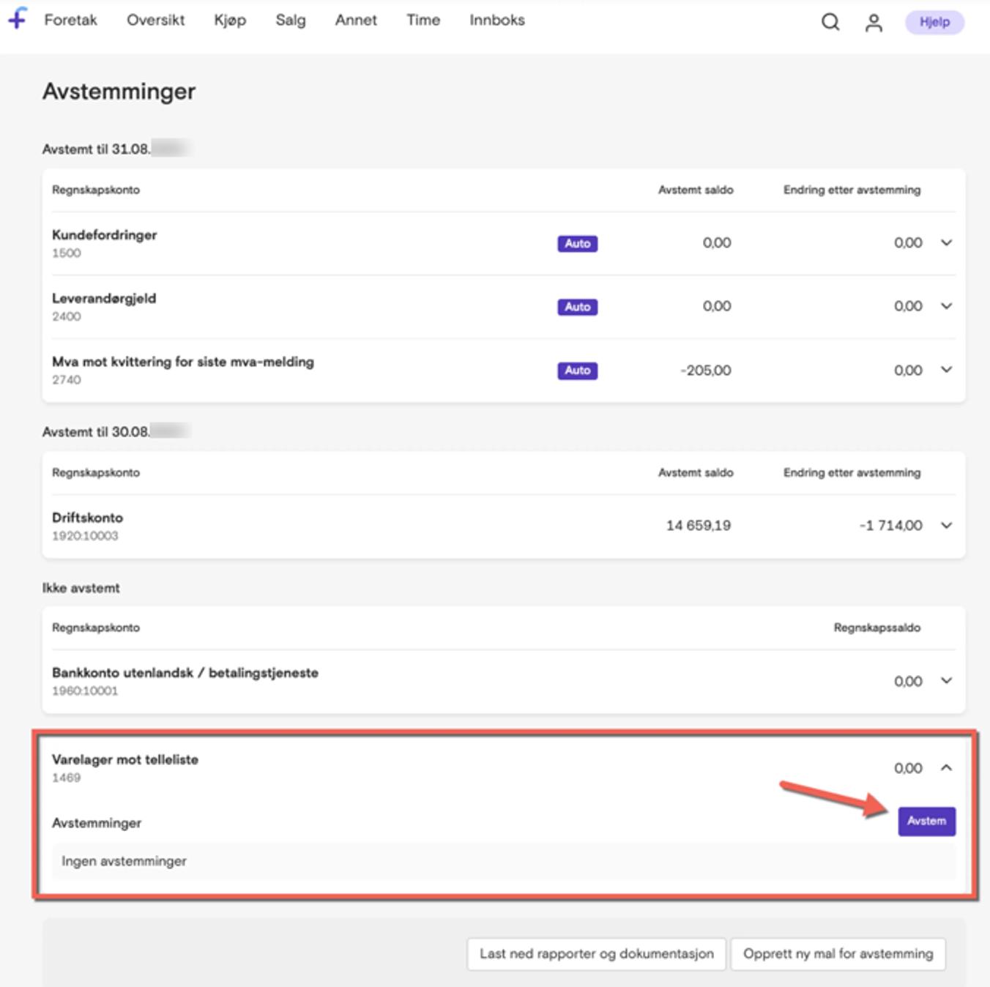Click the -205,00 reconciled balance

(x=706, y=370)
